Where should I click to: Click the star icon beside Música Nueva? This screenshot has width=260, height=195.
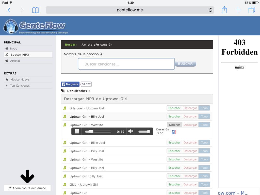click(7, 79)
